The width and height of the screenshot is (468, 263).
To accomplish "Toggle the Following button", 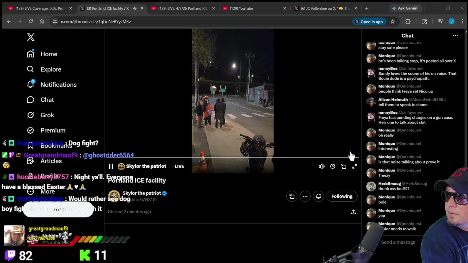I will pos(342,196).
